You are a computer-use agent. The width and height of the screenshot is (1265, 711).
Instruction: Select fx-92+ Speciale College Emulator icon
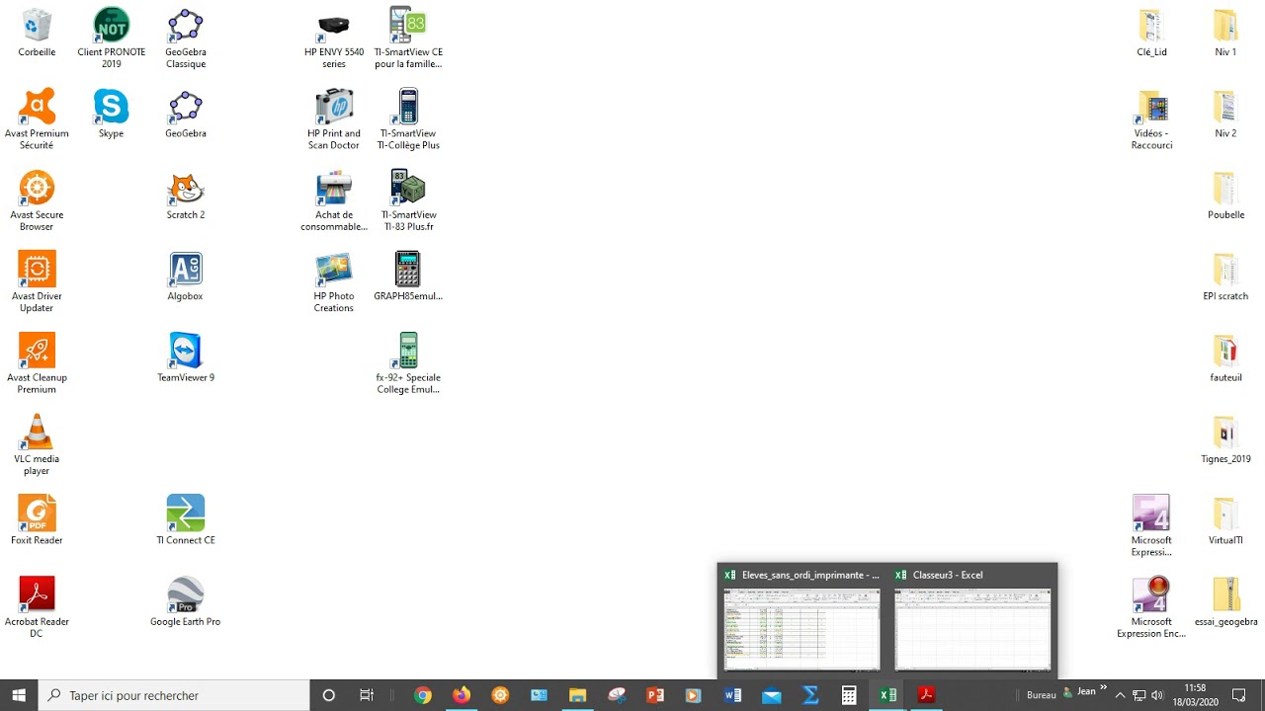(408, 362)
